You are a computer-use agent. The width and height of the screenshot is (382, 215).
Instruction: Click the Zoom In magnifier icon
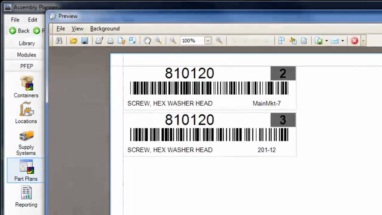[219, 41]
